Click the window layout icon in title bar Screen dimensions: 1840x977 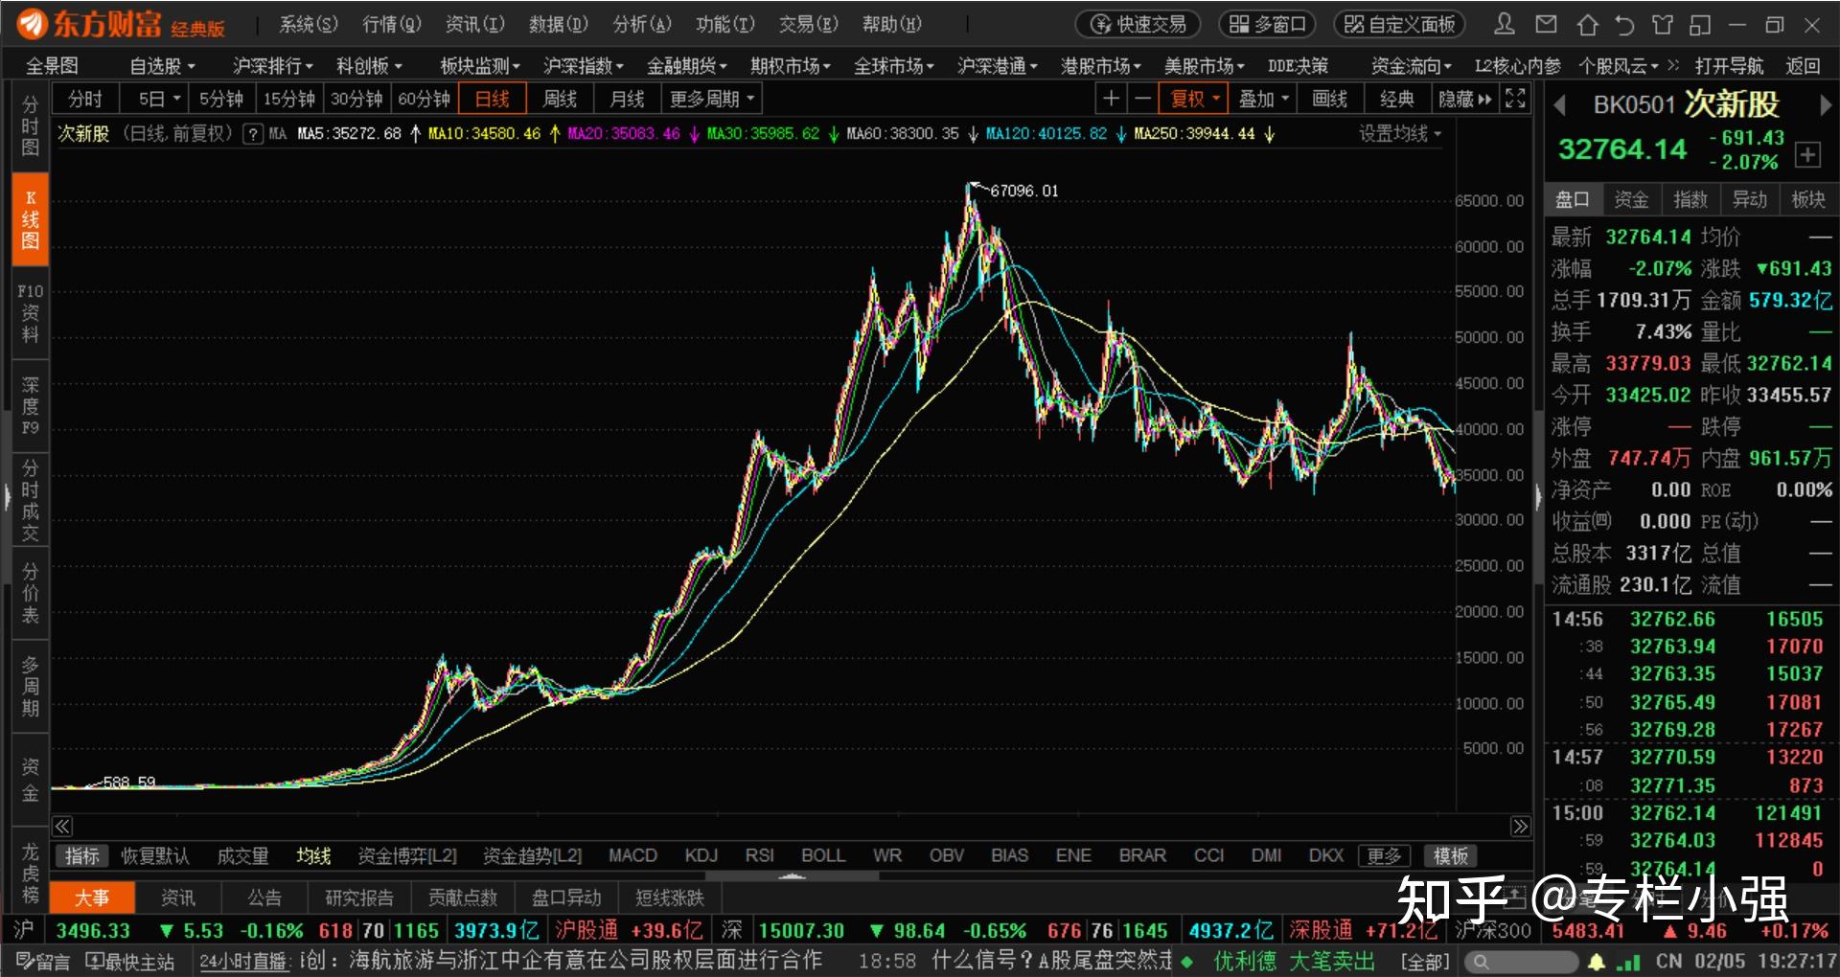click(x=1701, y=24)
